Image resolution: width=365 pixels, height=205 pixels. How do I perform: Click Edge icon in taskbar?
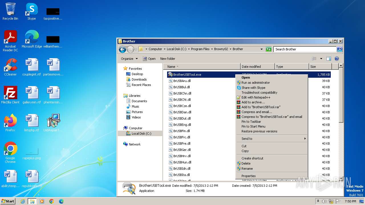[61, 201]
